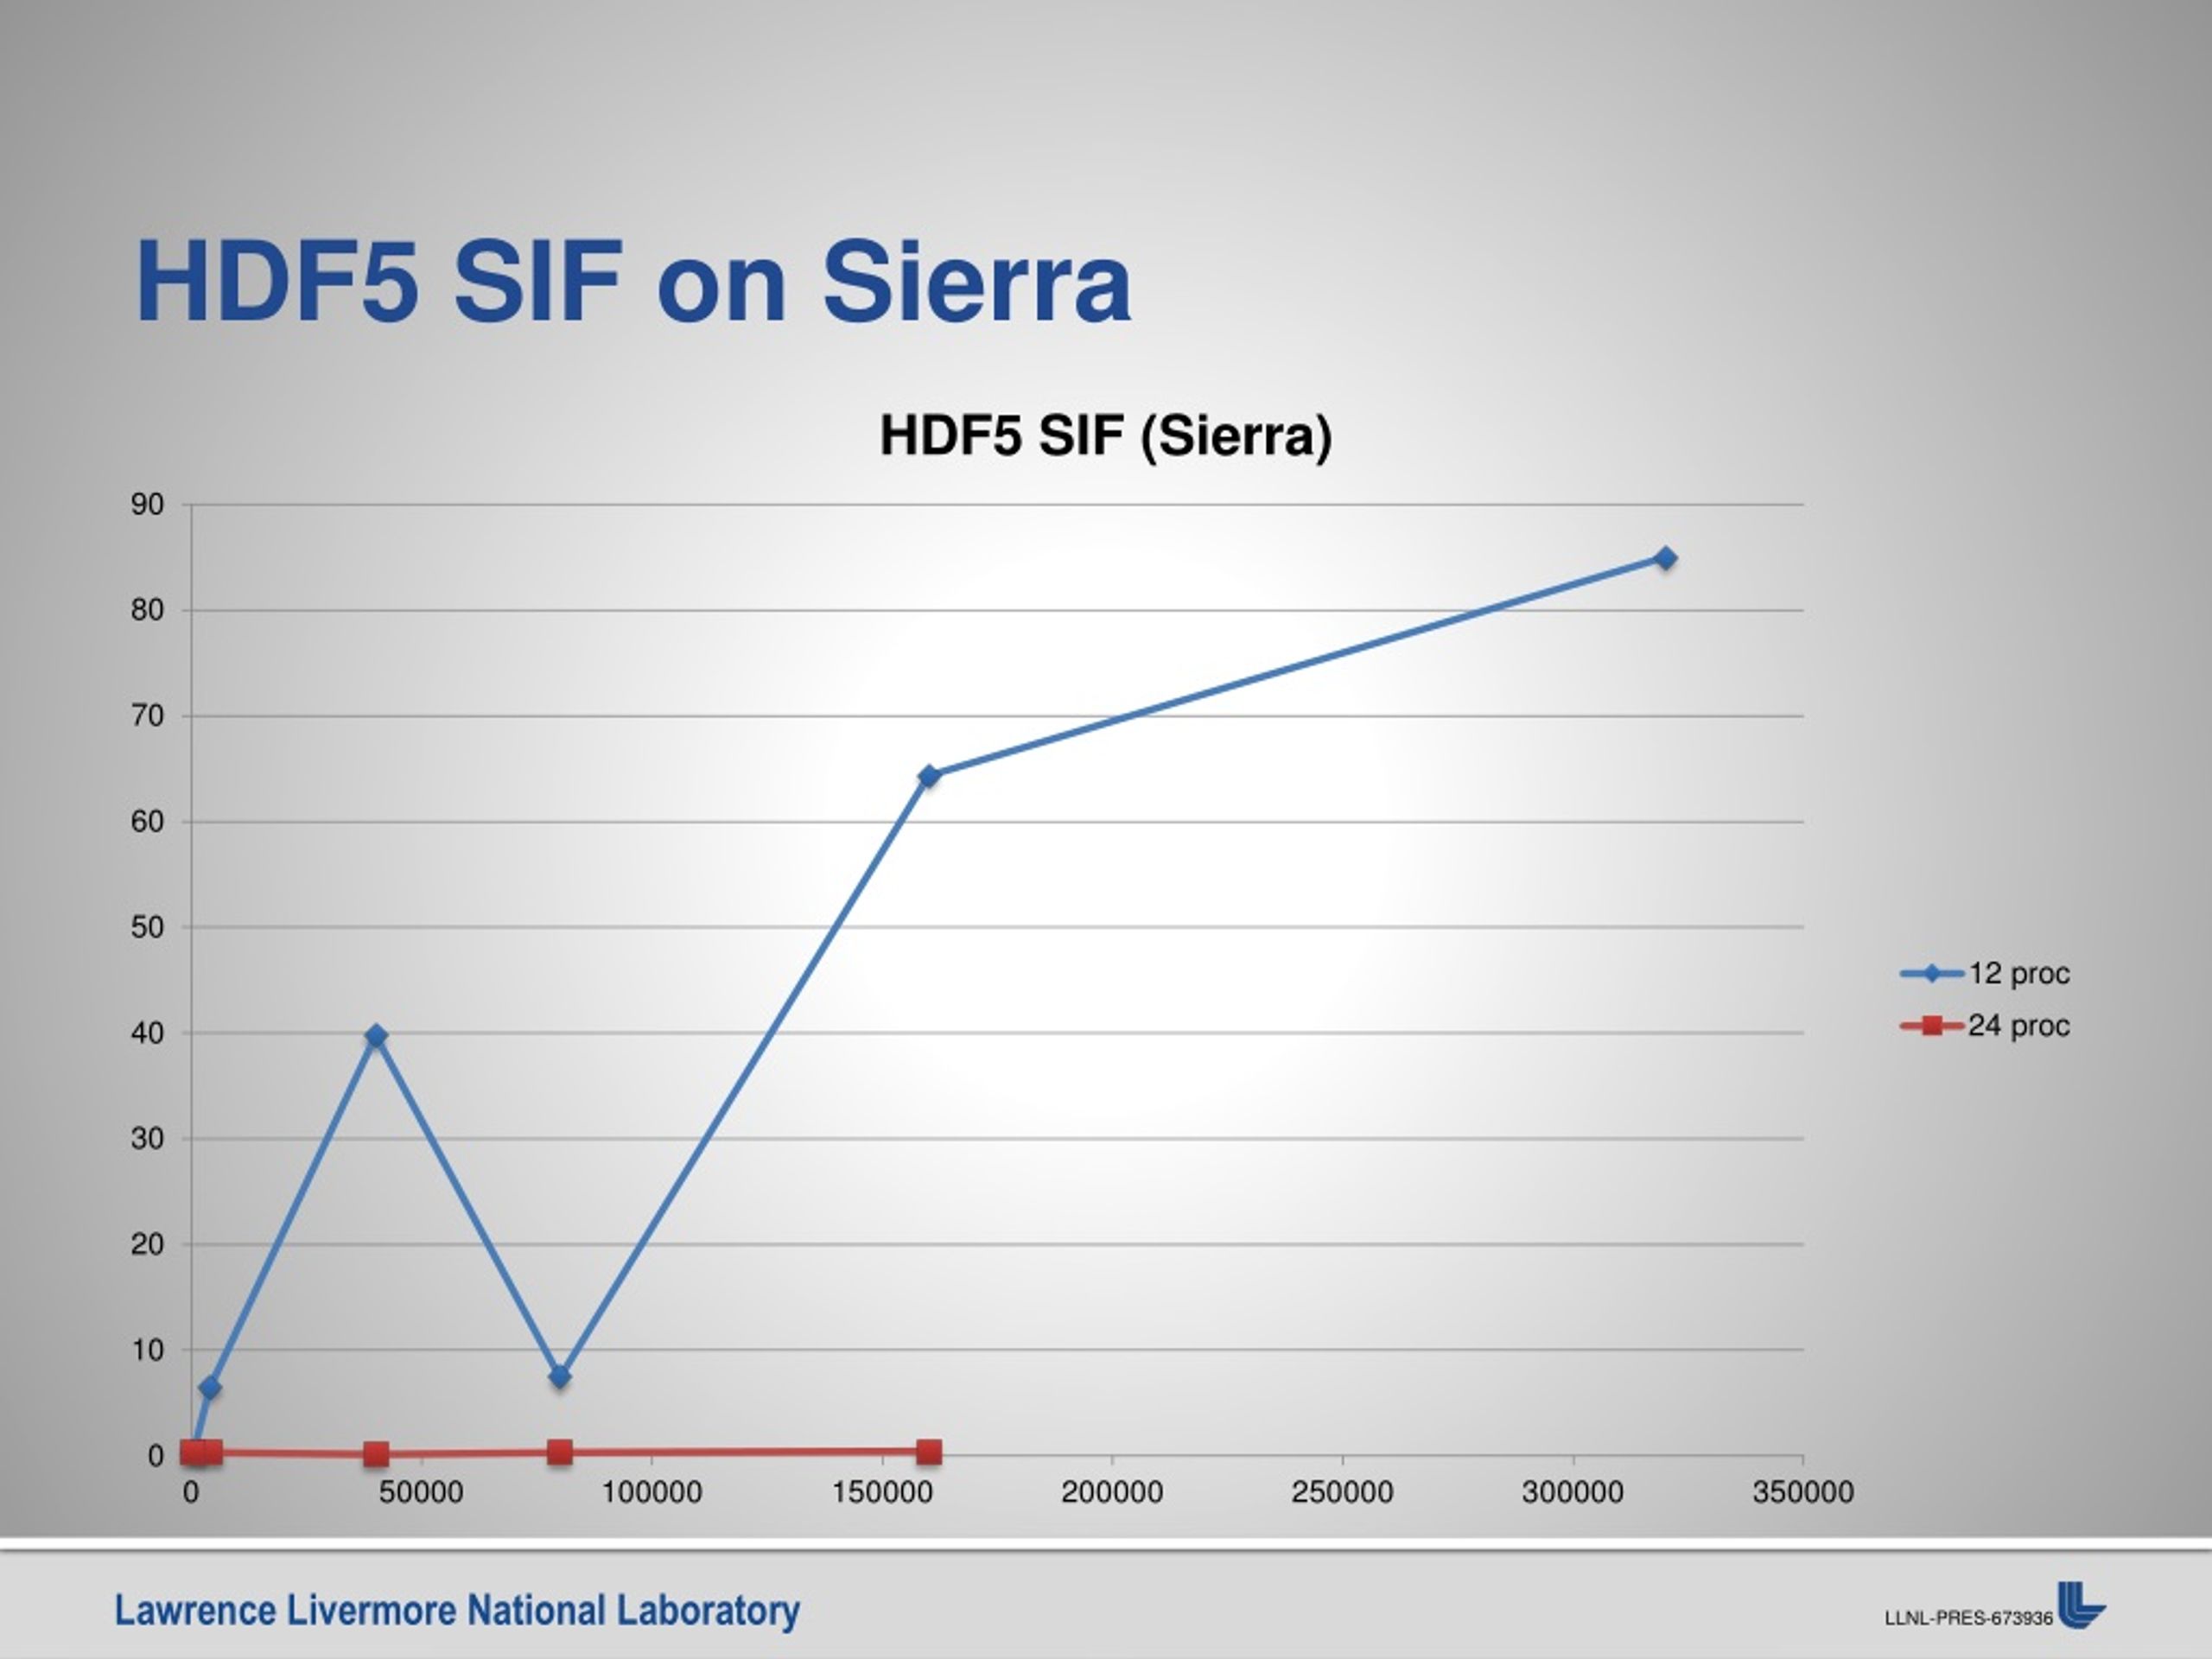Click the y-axis label 50
Image resolution: width=2212 pixels, height=1659 pixels.
tap(147, 927)
